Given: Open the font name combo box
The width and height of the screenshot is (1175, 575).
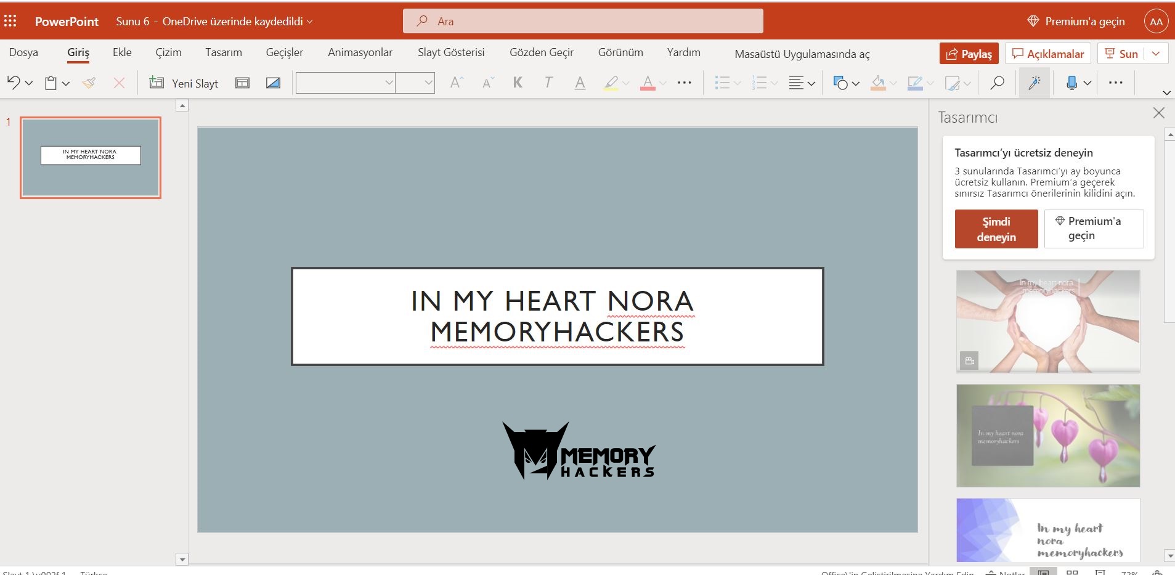Looking at the screenshot, I should point(346,83).
